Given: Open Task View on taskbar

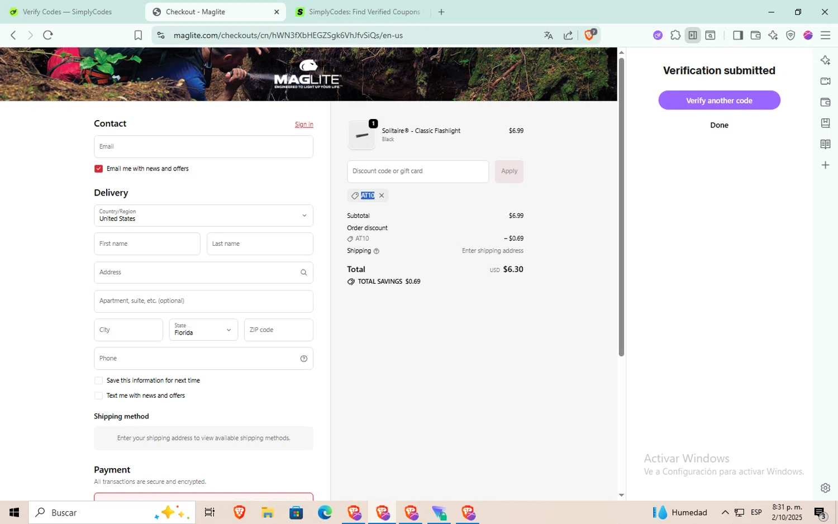Looking at the screenshot, I should [210, 512].
